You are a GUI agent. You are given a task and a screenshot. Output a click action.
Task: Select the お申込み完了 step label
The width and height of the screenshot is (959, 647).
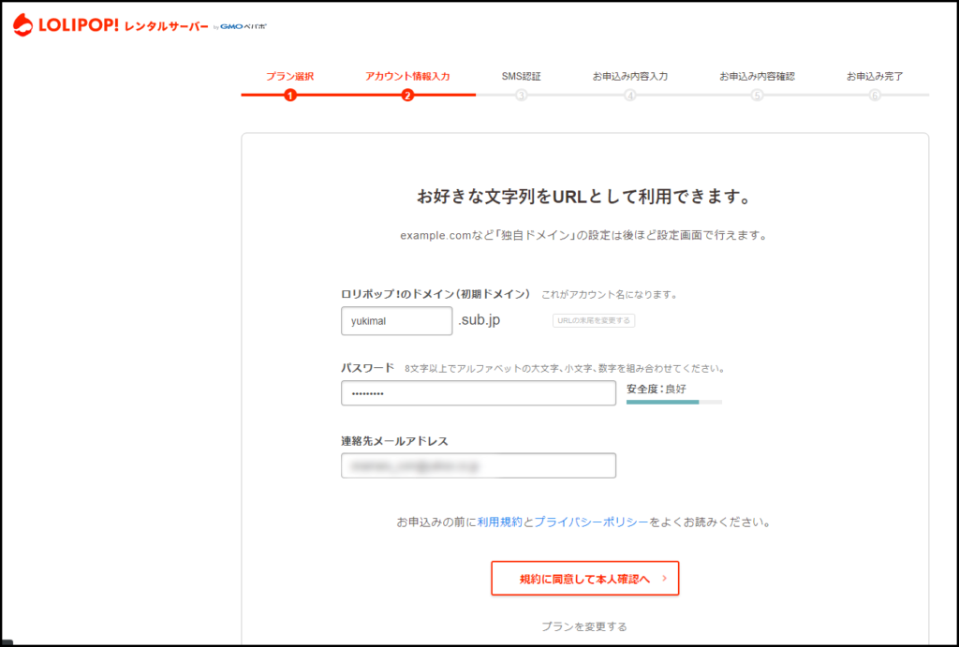(x=875, y=76)
